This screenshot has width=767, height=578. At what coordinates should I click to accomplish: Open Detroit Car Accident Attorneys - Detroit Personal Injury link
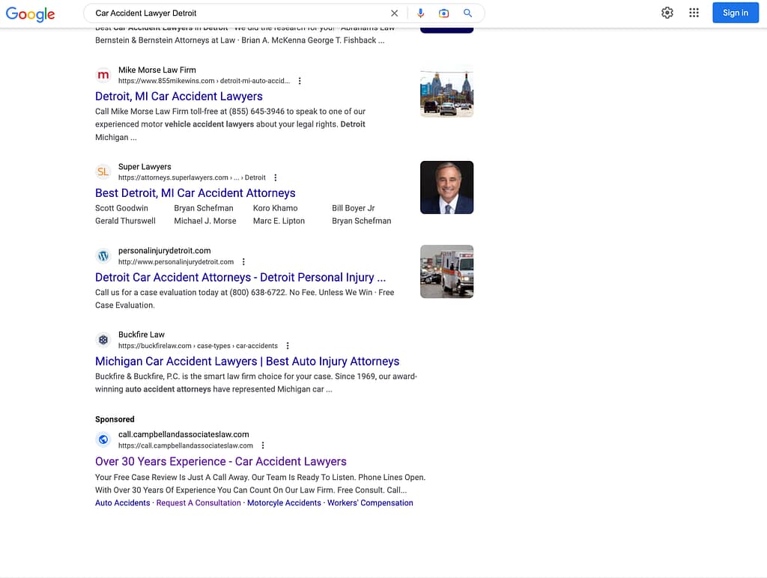click(x=240, y=277)
